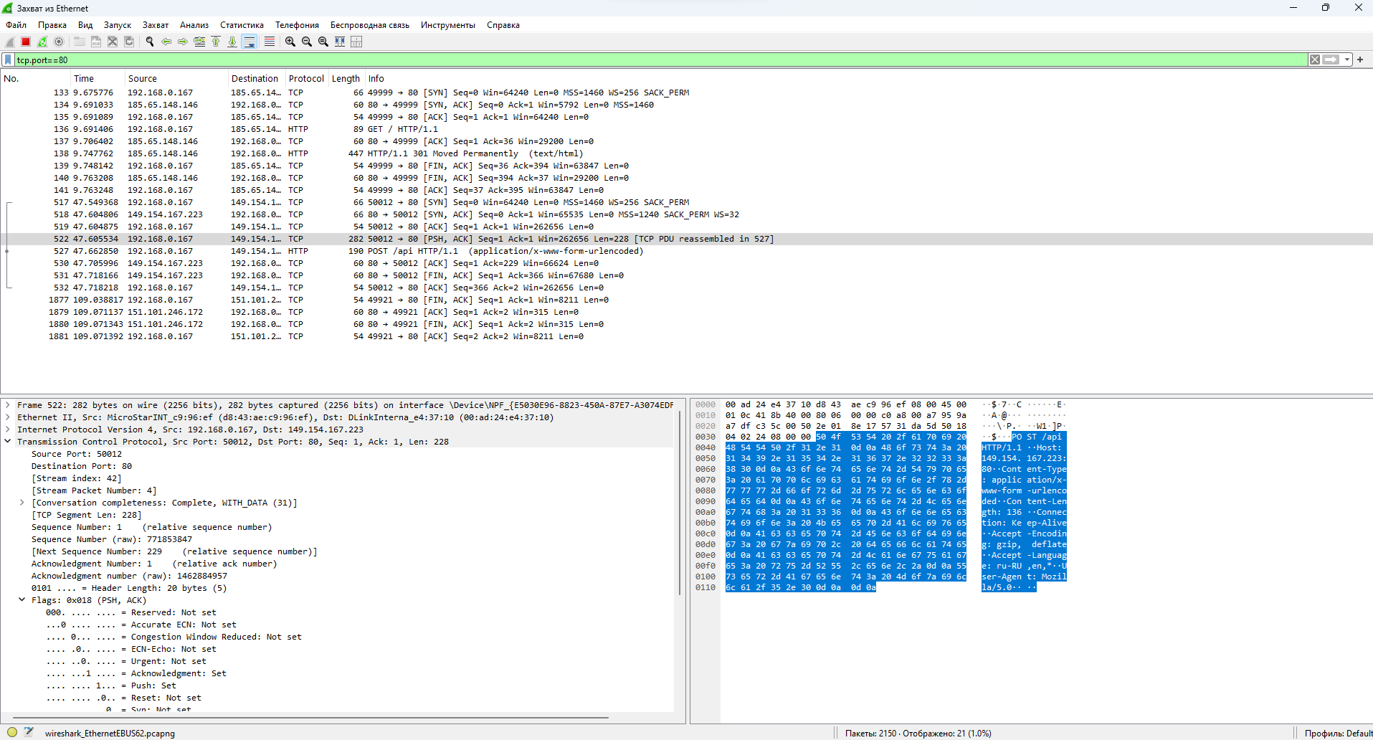Select packet 133 SYN row
This screenshot has width=1373, height=740.
[x=686, y=92]
